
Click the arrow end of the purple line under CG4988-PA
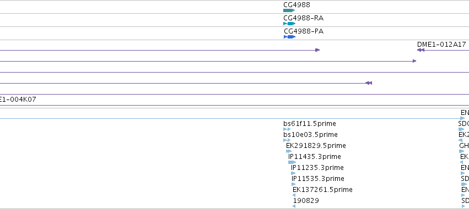coord(317,50)
